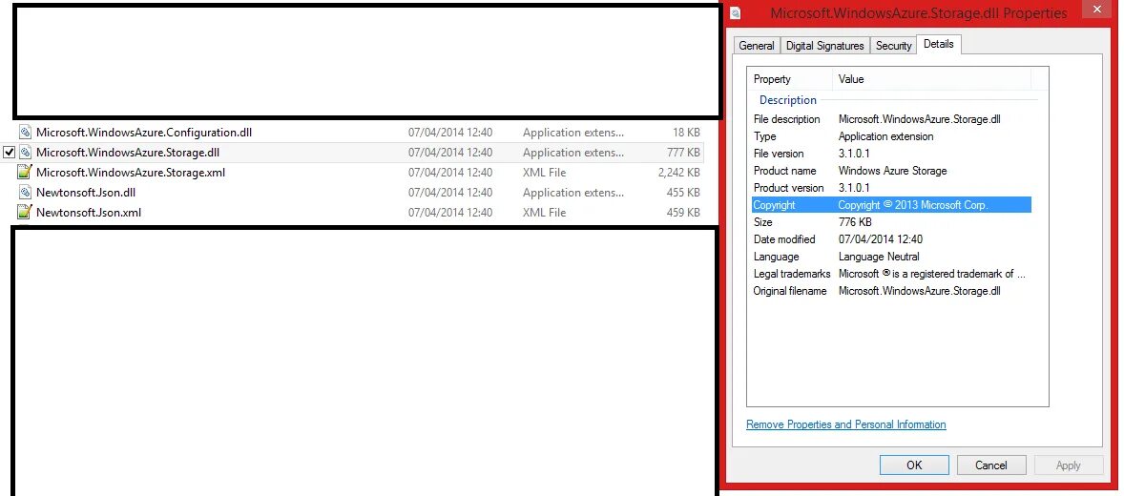This screenshot has height=496, width=1124.
Task: Click the Microsoft.WindowsAzure.Configuration.dll file icon
Action: click(25, 133)
